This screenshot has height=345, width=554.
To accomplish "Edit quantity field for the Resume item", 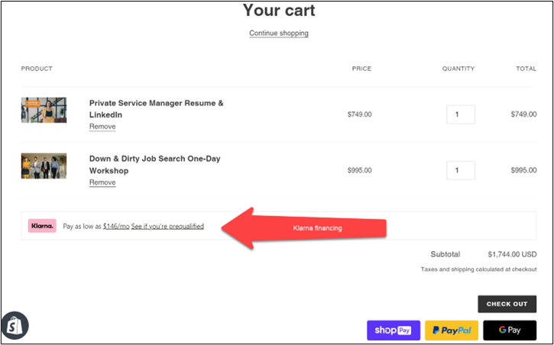I will (461, 114).
